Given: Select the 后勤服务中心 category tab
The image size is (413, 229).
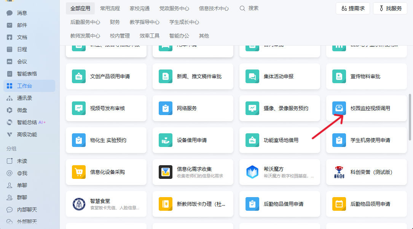Looking at the screenshot, I should (85, 22).
